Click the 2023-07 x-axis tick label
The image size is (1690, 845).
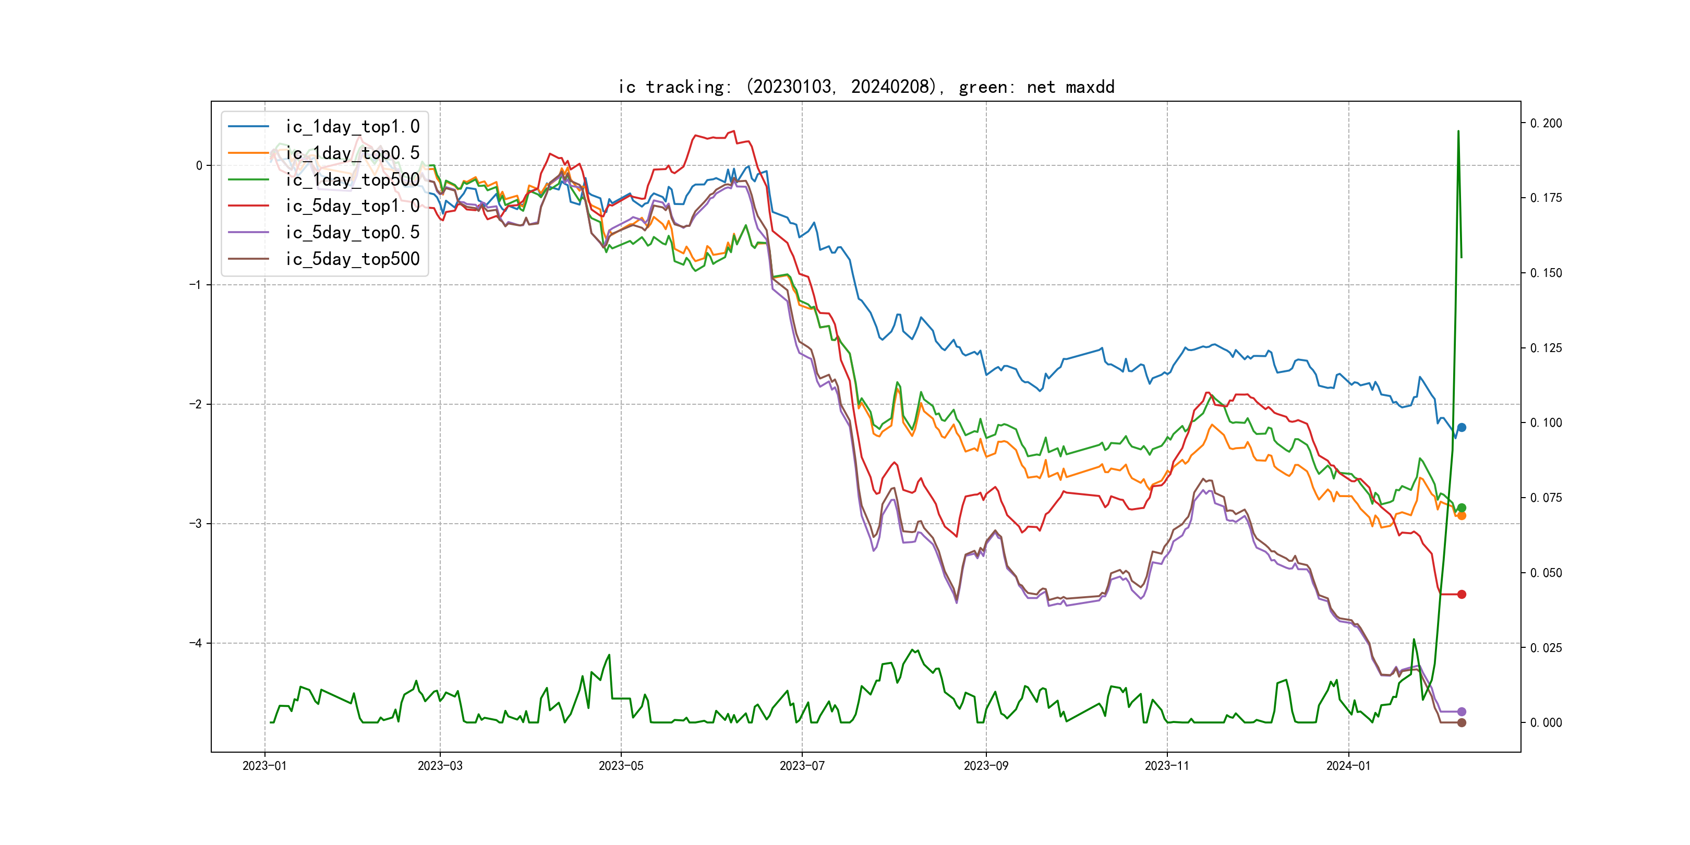pyautogui.click(x=802, y=766)
